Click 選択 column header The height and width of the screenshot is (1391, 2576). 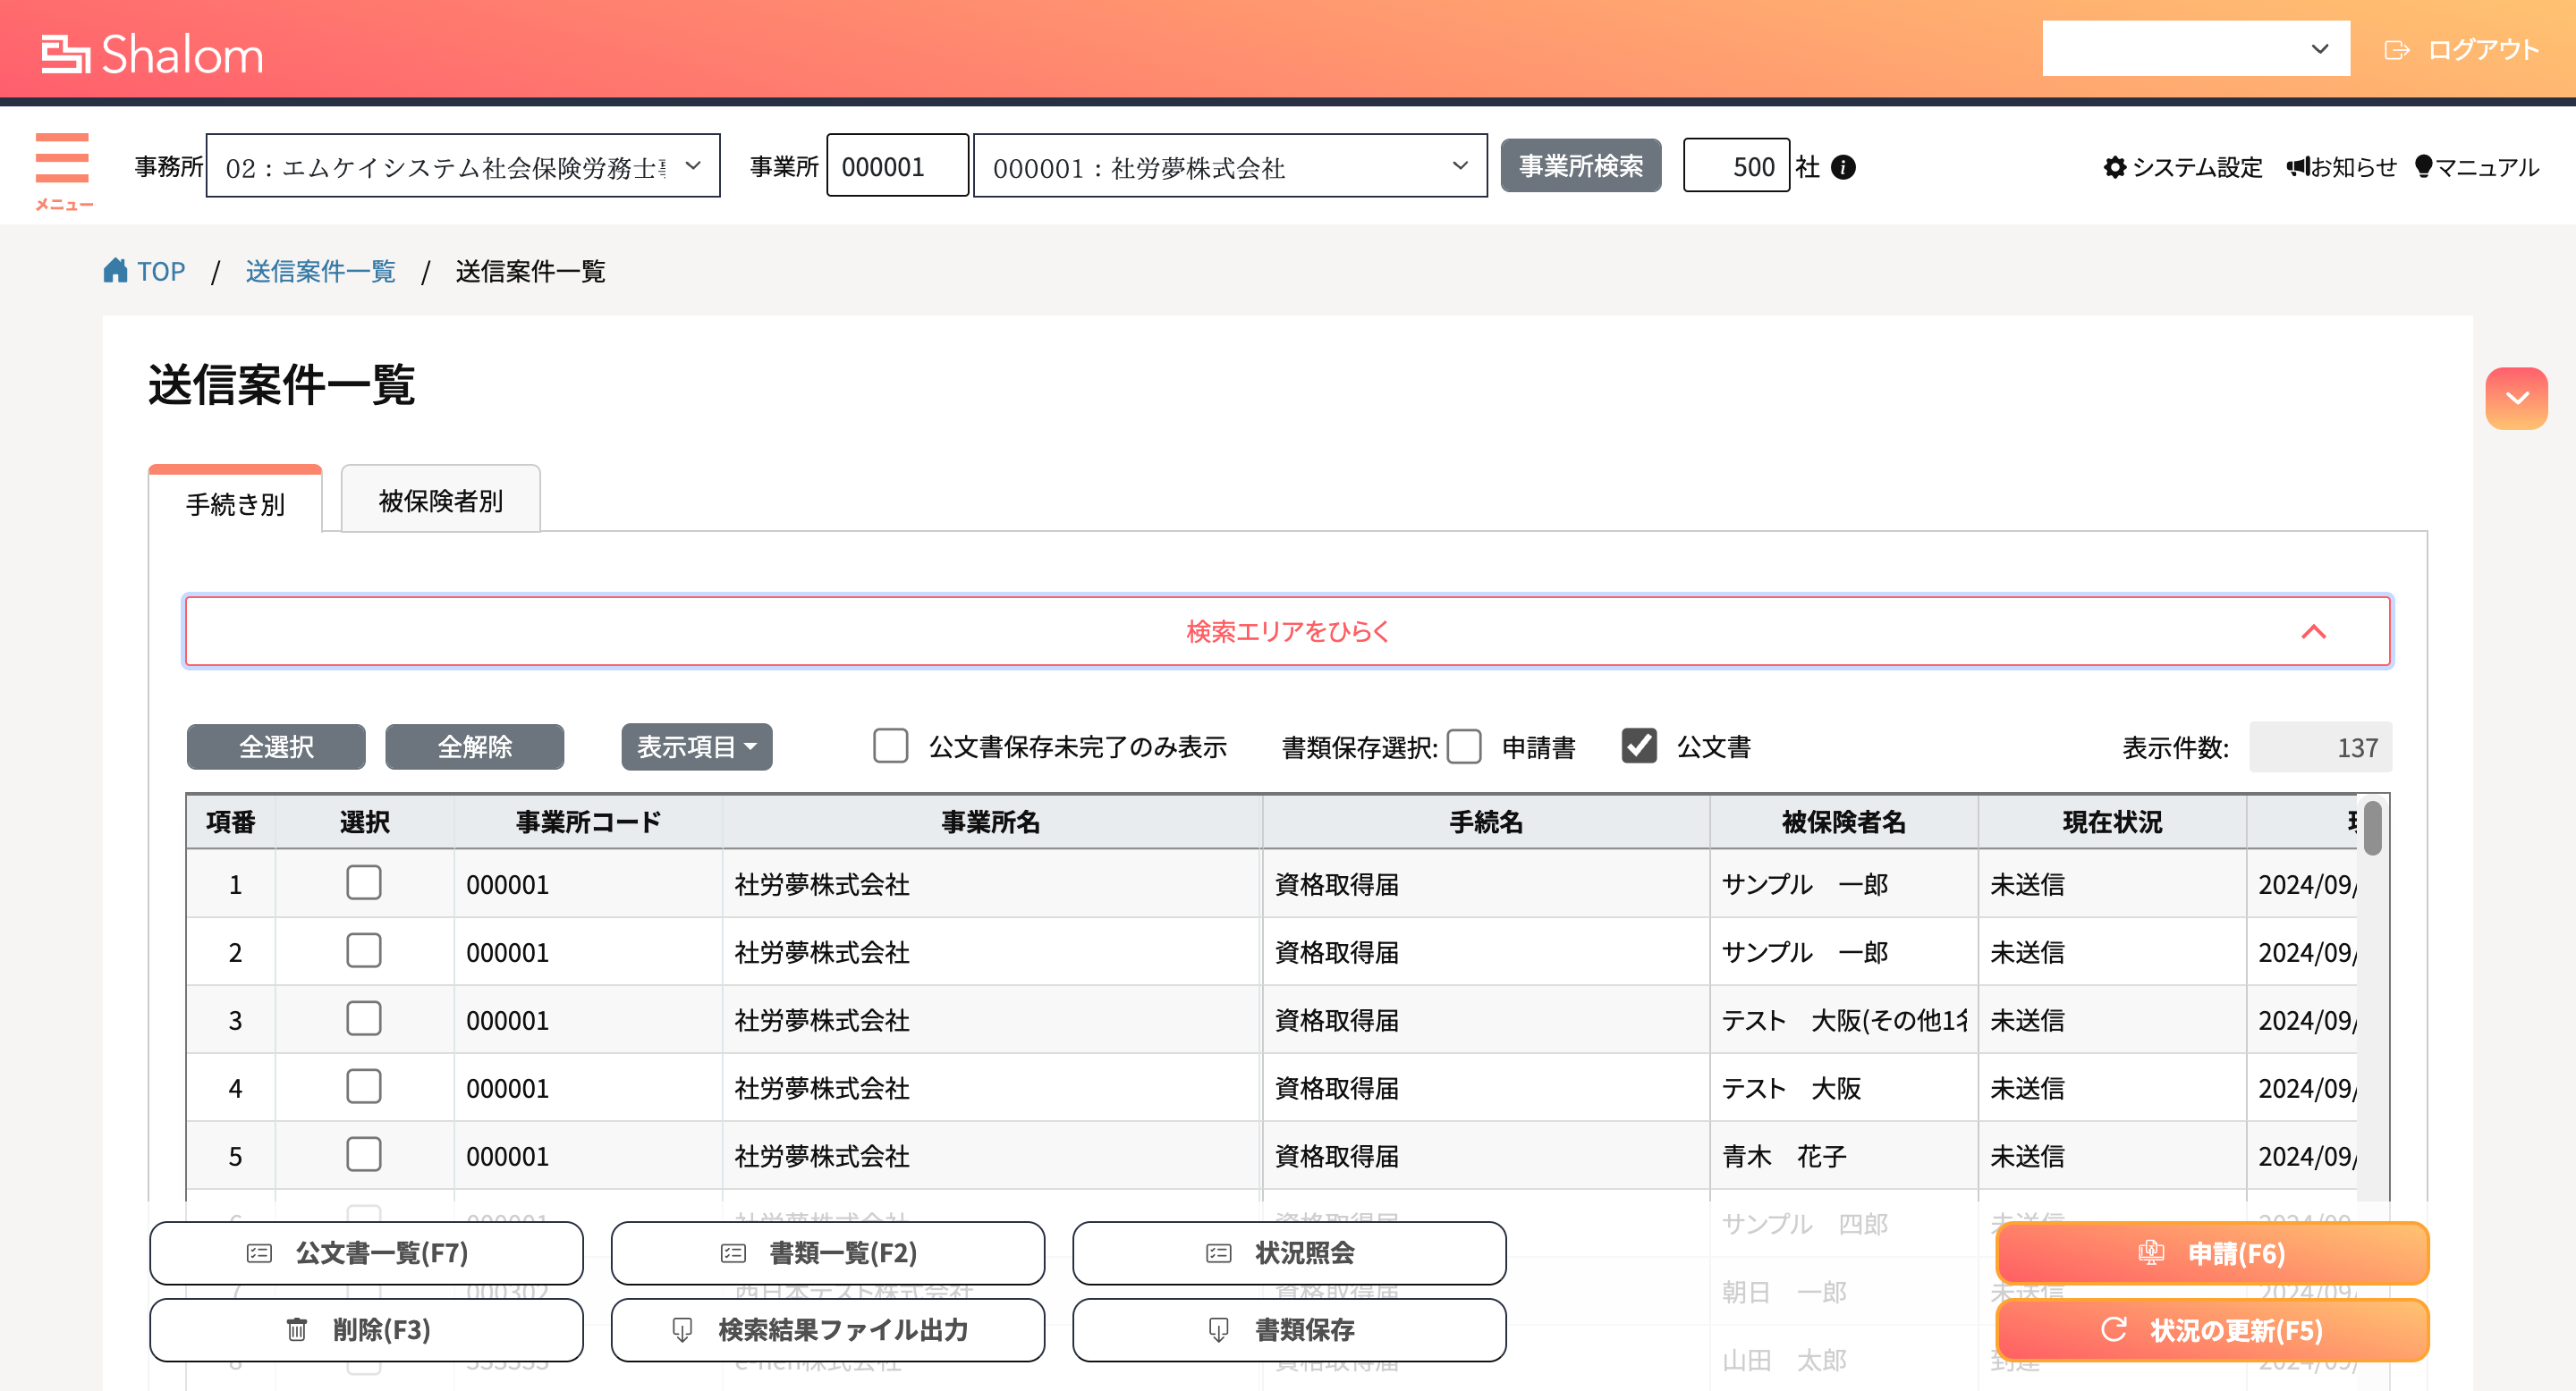coord(364,822)
